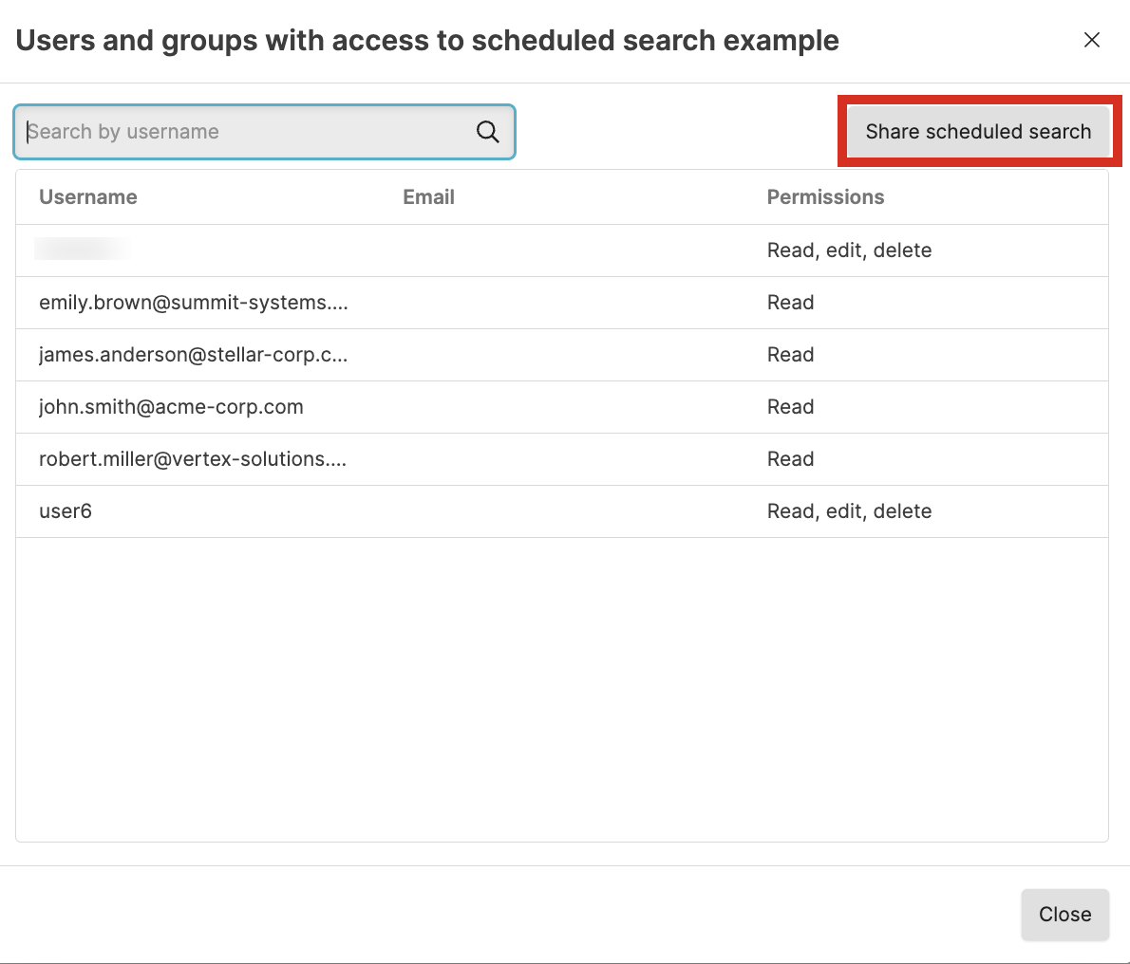Select the emily.brown@summit-systems user row
The height and width of the screenshot is (964, 1130).
coord(194,303)
